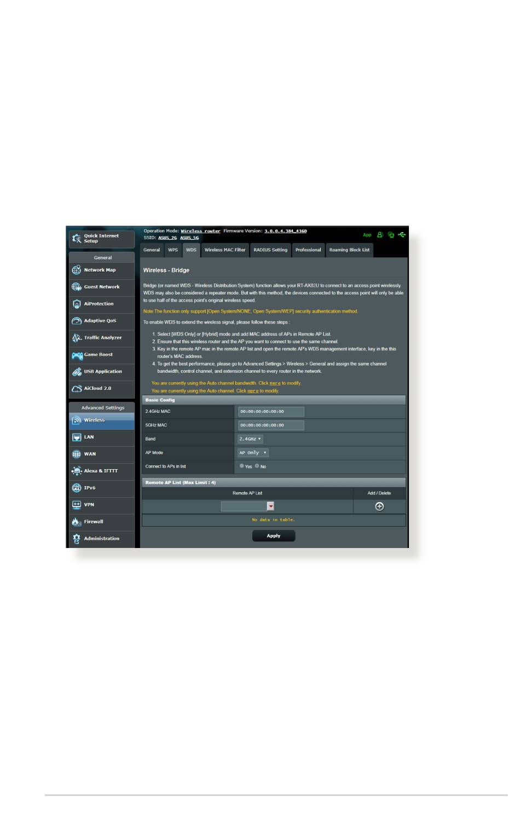Viewport: 520px width, 813px height.
Task: Open the Administration gear icon
Action: click(77, 539)
